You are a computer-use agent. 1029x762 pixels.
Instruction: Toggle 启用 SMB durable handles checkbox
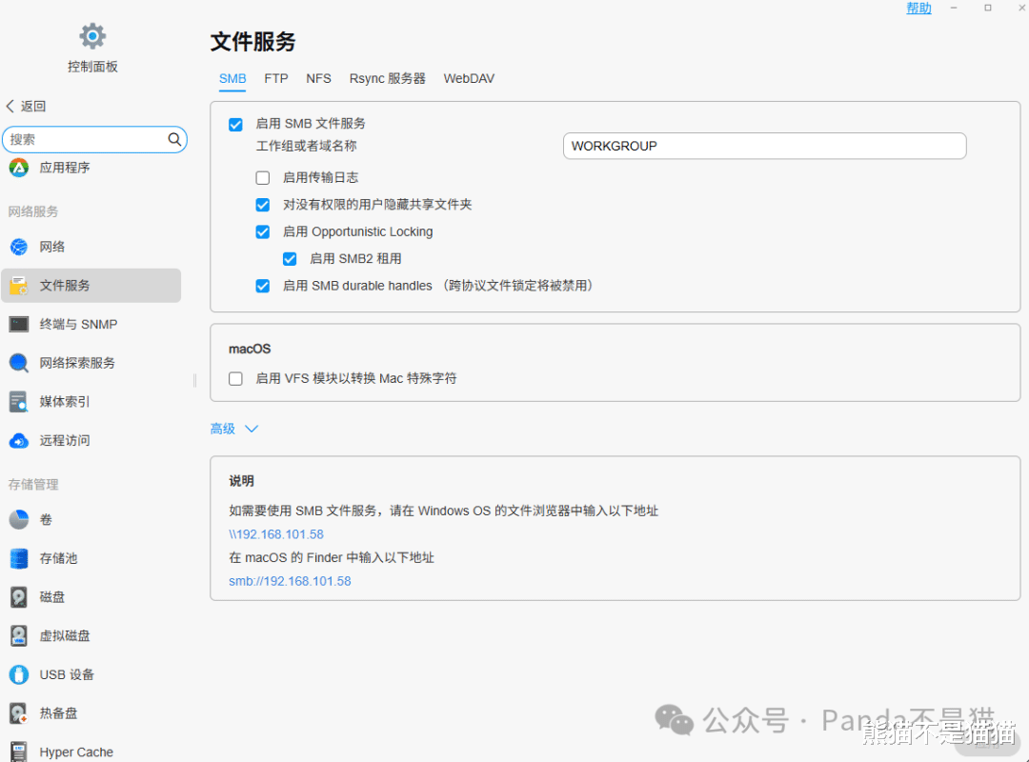coord(263,286)
